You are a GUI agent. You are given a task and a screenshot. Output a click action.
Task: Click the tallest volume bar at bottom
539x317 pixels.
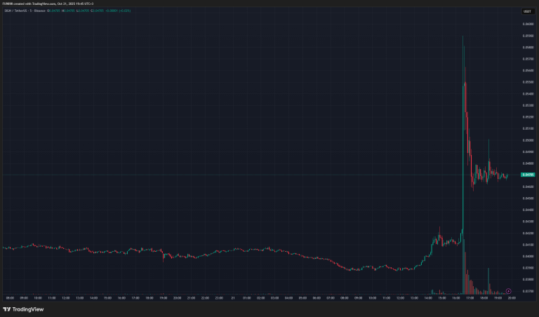[x=463, y=279]
